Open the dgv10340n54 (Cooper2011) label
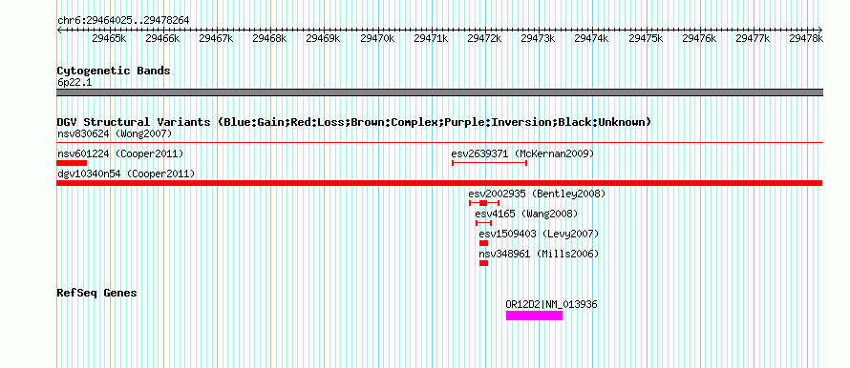This screenshot has height=368, width=850. tap(126, 174)
